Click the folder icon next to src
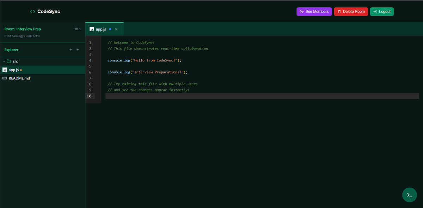 click(x=9, y=61)
